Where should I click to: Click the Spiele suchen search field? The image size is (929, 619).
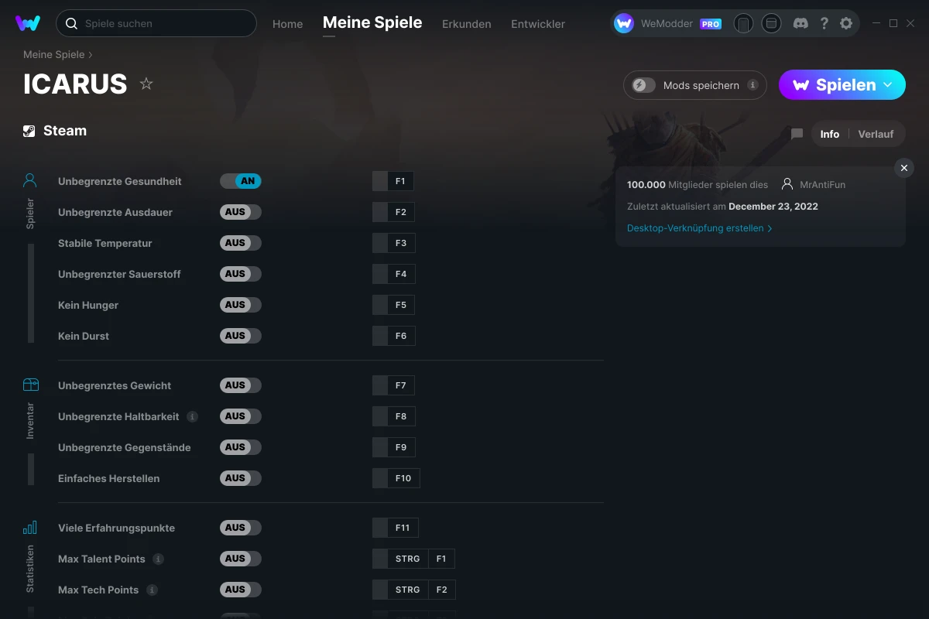[156, 23]
